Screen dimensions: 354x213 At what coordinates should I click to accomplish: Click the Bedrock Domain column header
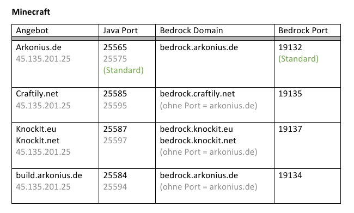tap(191, 31)
